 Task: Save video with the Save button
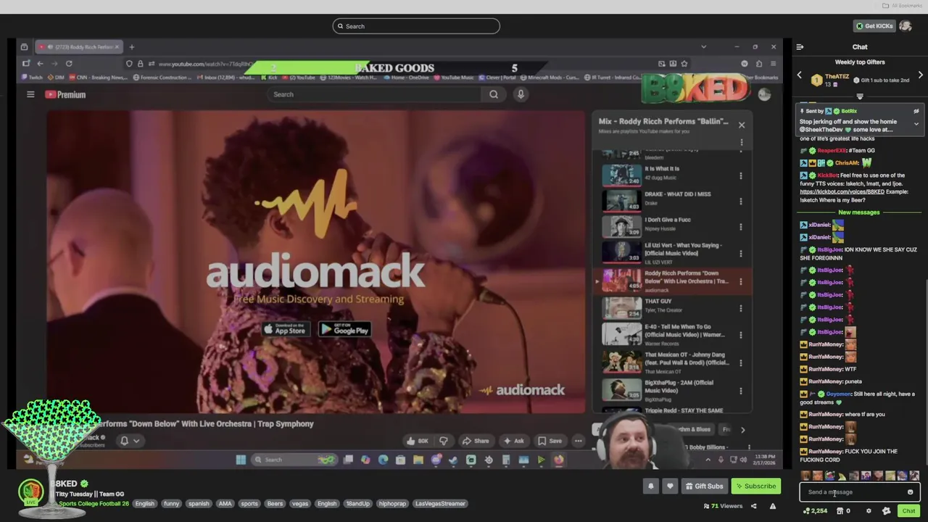[550, 441]
